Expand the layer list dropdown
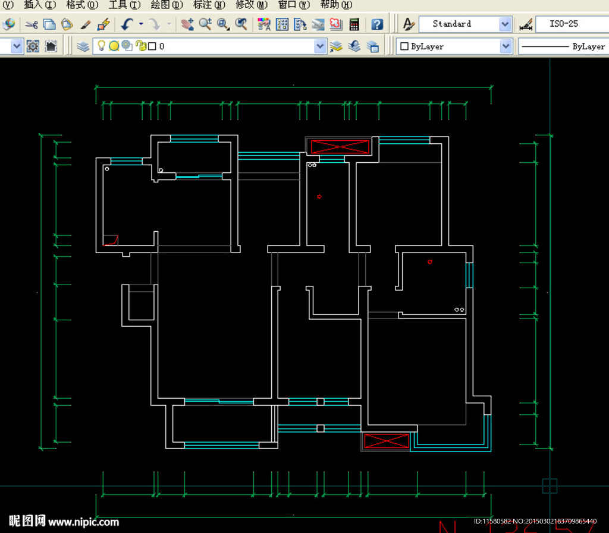This screenshot has width=609, height=533. 320,46
